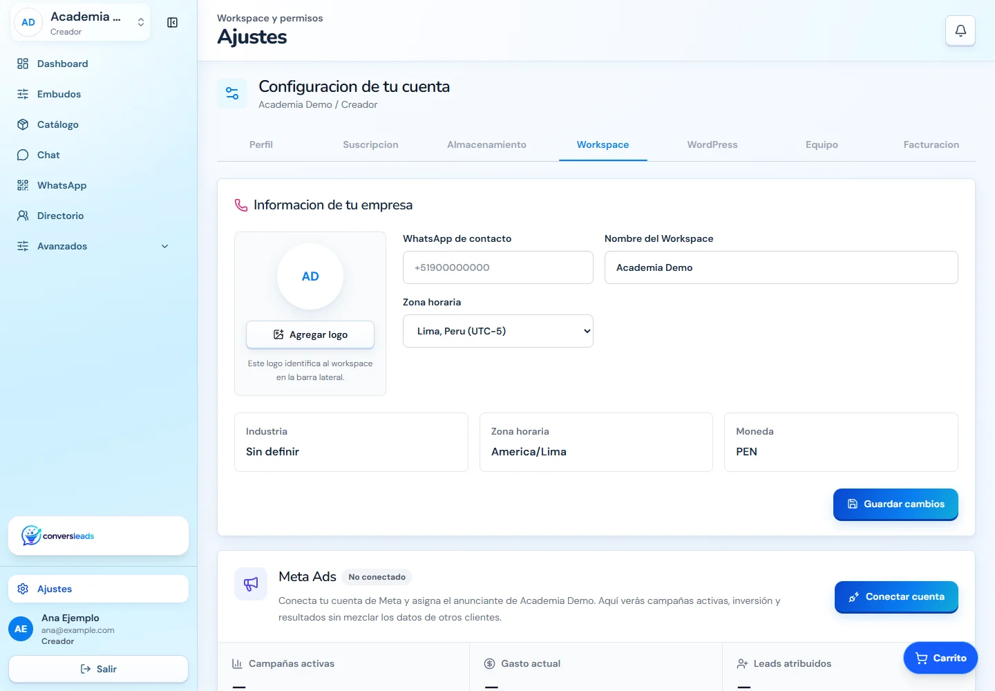Open the Facturacion tab
This screenshot has width=995, height=691.
pos(931,144)
